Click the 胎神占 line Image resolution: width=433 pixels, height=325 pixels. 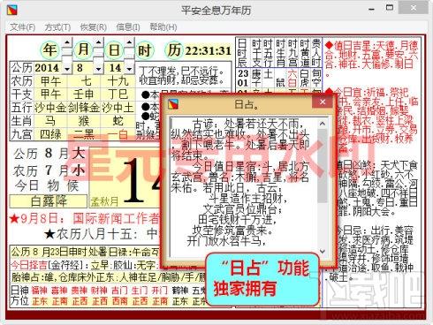[x=109, y=277]
